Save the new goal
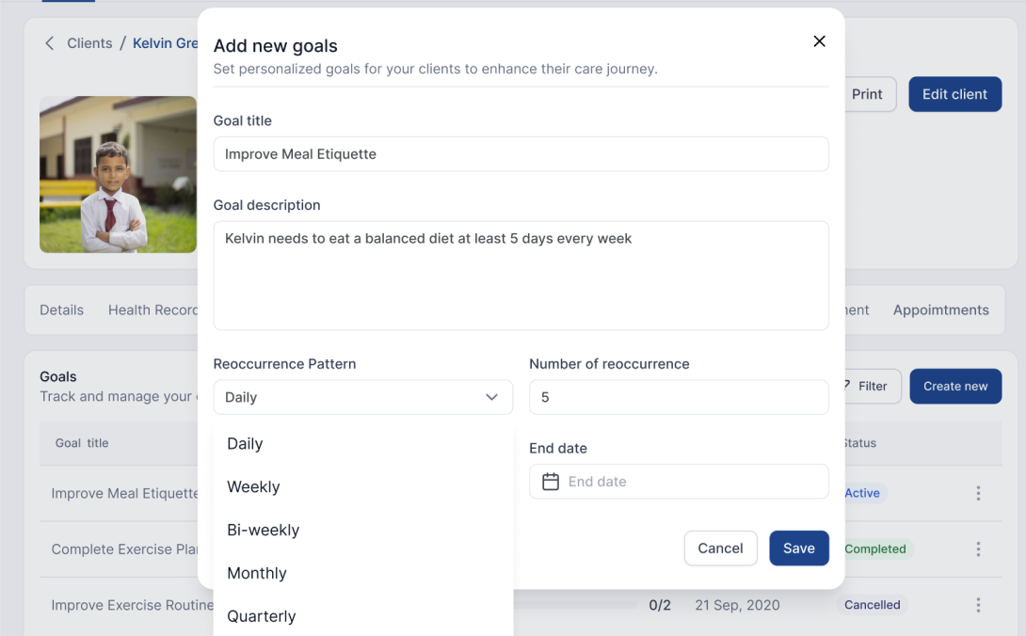1026x636 pixels. [x=799, y=549]
